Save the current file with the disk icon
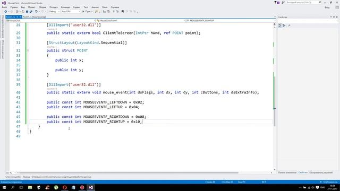This screenshot has width=340, height=191. tap(27, 12)
